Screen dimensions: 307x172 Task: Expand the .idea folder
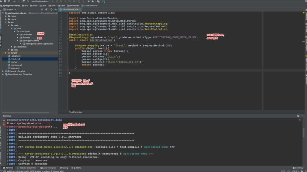(6, 16)
